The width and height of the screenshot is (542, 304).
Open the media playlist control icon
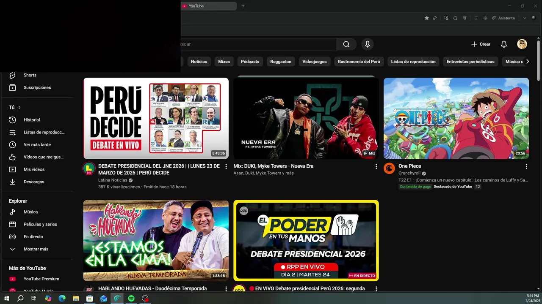point(465,18)
